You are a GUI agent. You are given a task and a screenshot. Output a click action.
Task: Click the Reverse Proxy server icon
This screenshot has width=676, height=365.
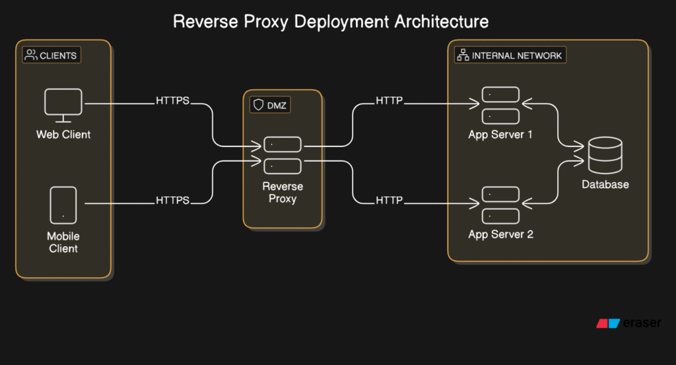tap(283, 155)
